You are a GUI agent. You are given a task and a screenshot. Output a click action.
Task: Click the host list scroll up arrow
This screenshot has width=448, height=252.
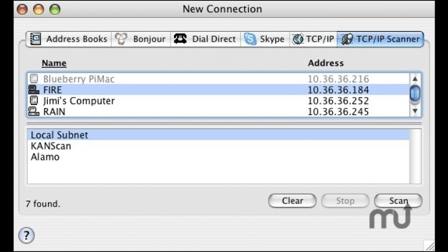pyautogui.click(x=415, y=79)
